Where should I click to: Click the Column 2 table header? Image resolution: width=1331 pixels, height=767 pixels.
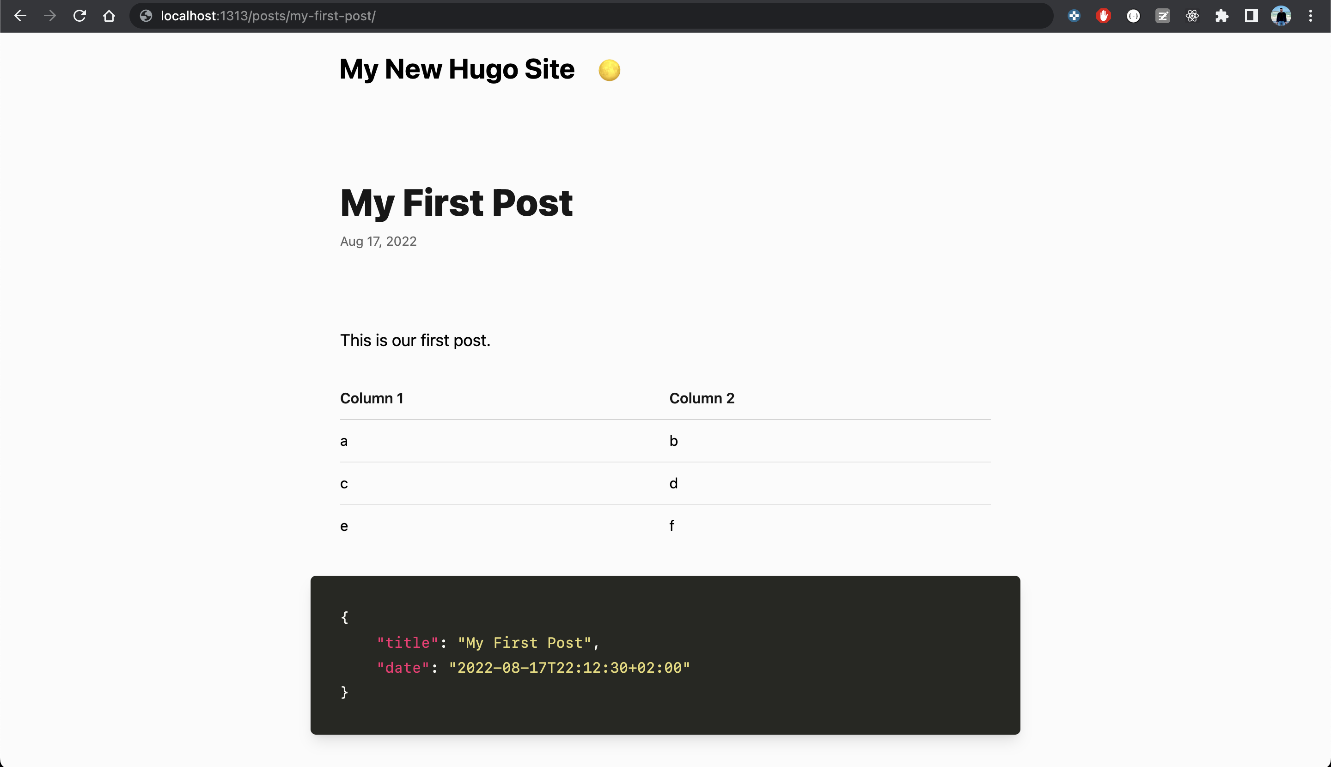[x=702, y=398]
